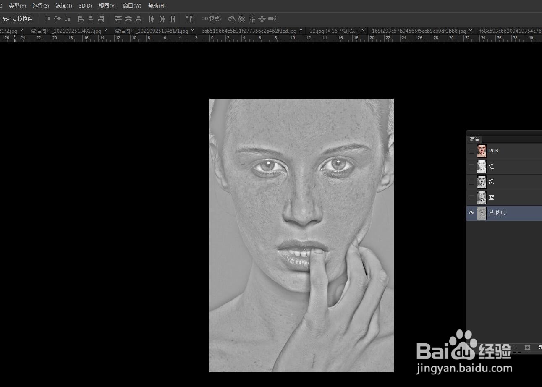Screen dimensions: 542x387
Task: Click the 绿 channel thumbnail
Action: [x=482, y=182]
